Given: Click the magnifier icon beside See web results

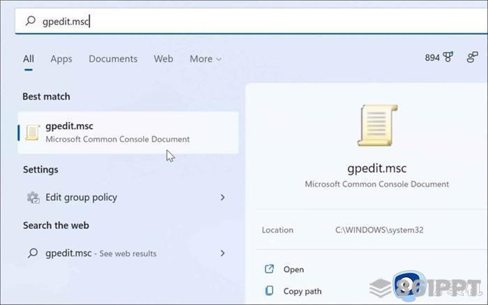Looking at the screenshot, I should (x=33, y=253).
